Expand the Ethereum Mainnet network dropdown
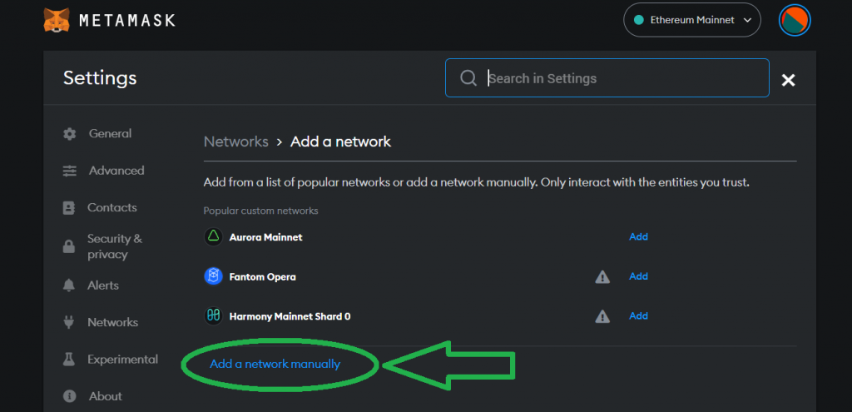Image resolution: width=852 pixels, height=412 pixels. pos(691,20)
